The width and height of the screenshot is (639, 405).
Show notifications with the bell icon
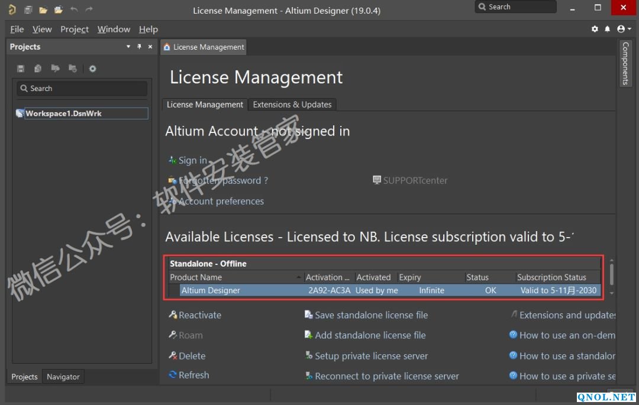click(x=607, y=29)
